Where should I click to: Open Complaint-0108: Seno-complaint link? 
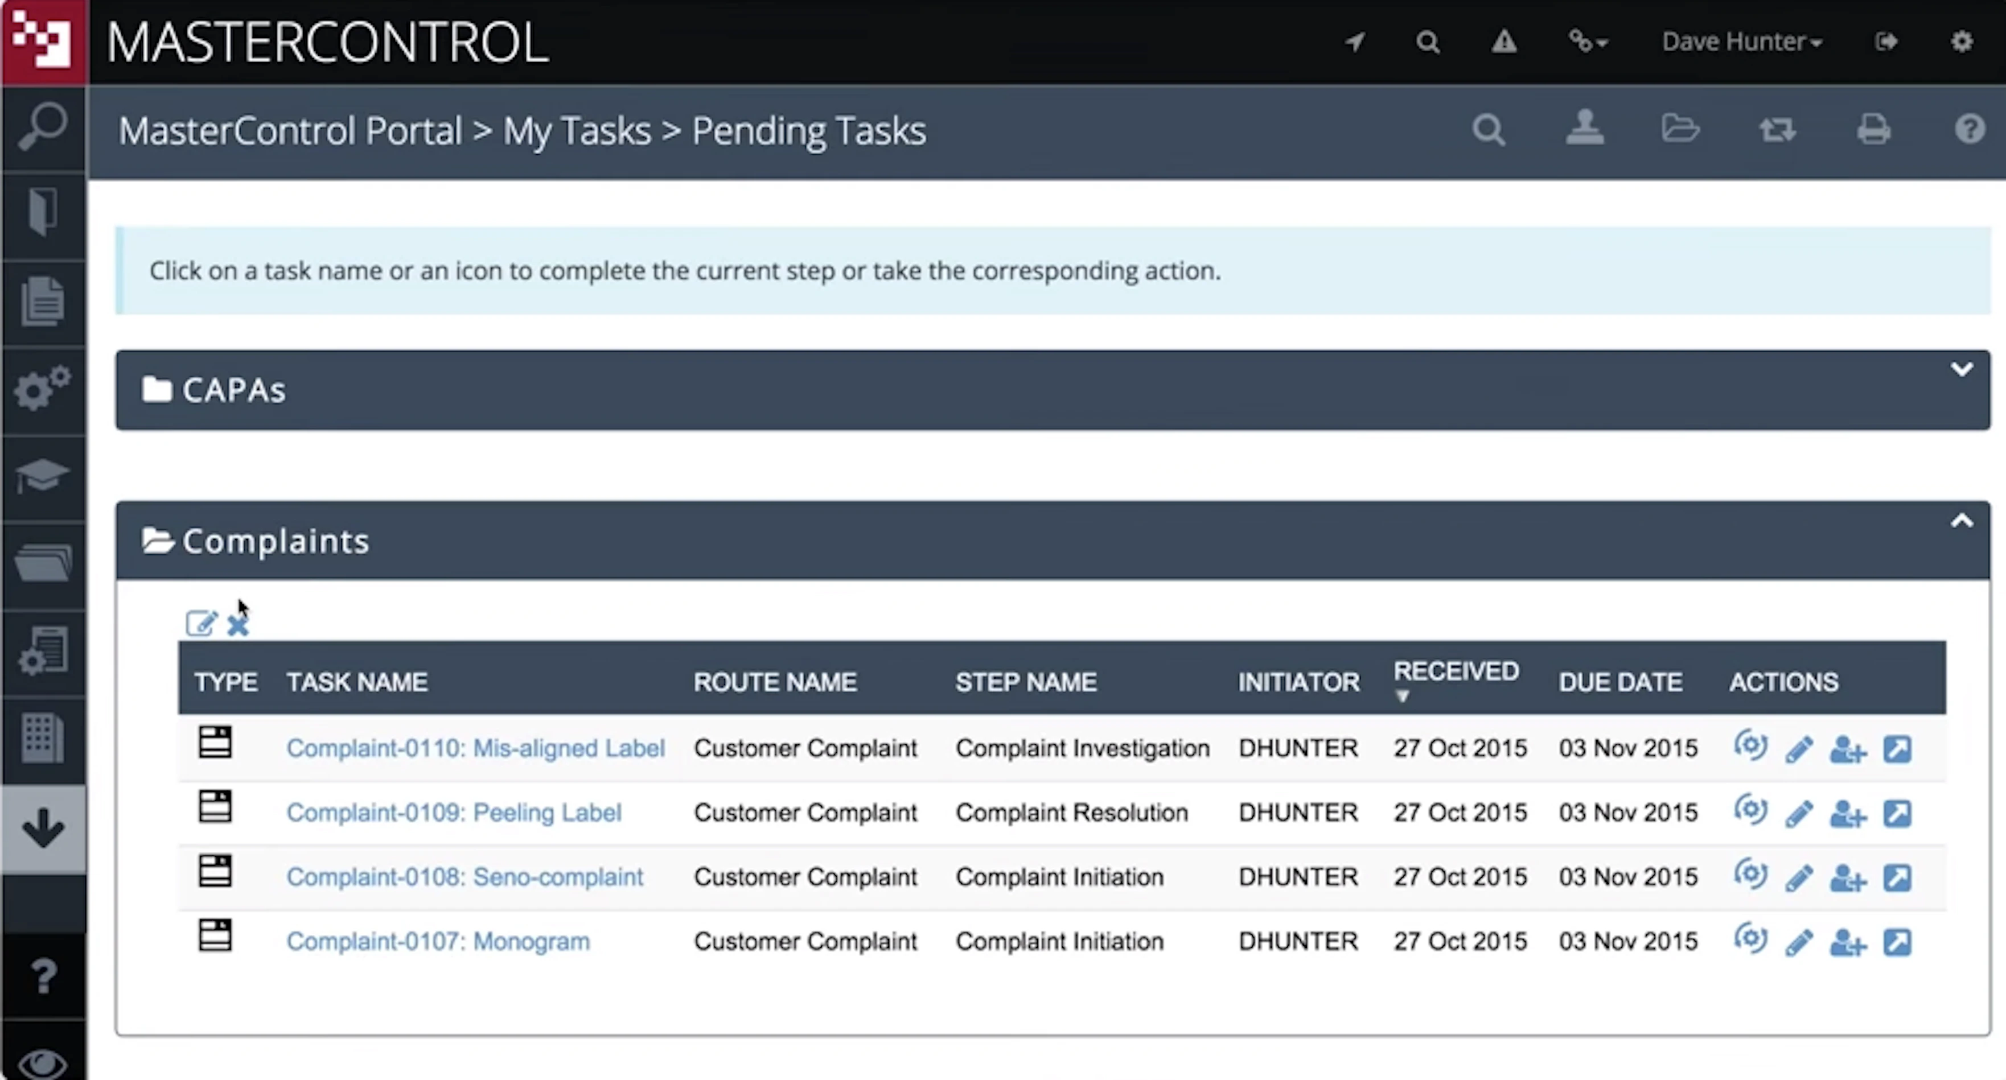[464, 877]
